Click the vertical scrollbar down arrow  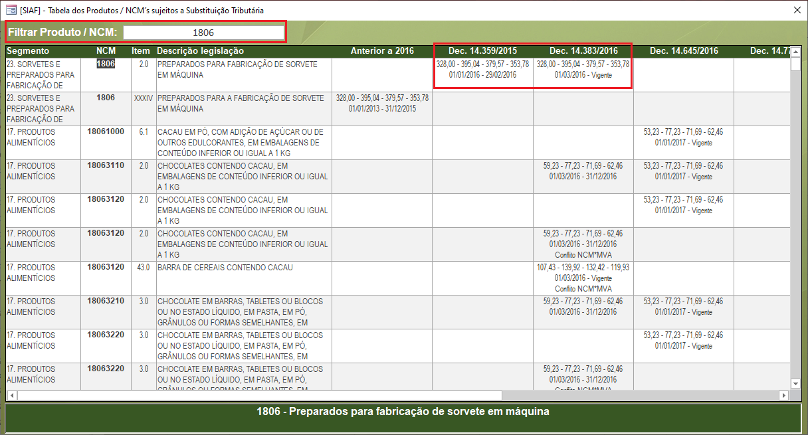click(x=795, y=383)
